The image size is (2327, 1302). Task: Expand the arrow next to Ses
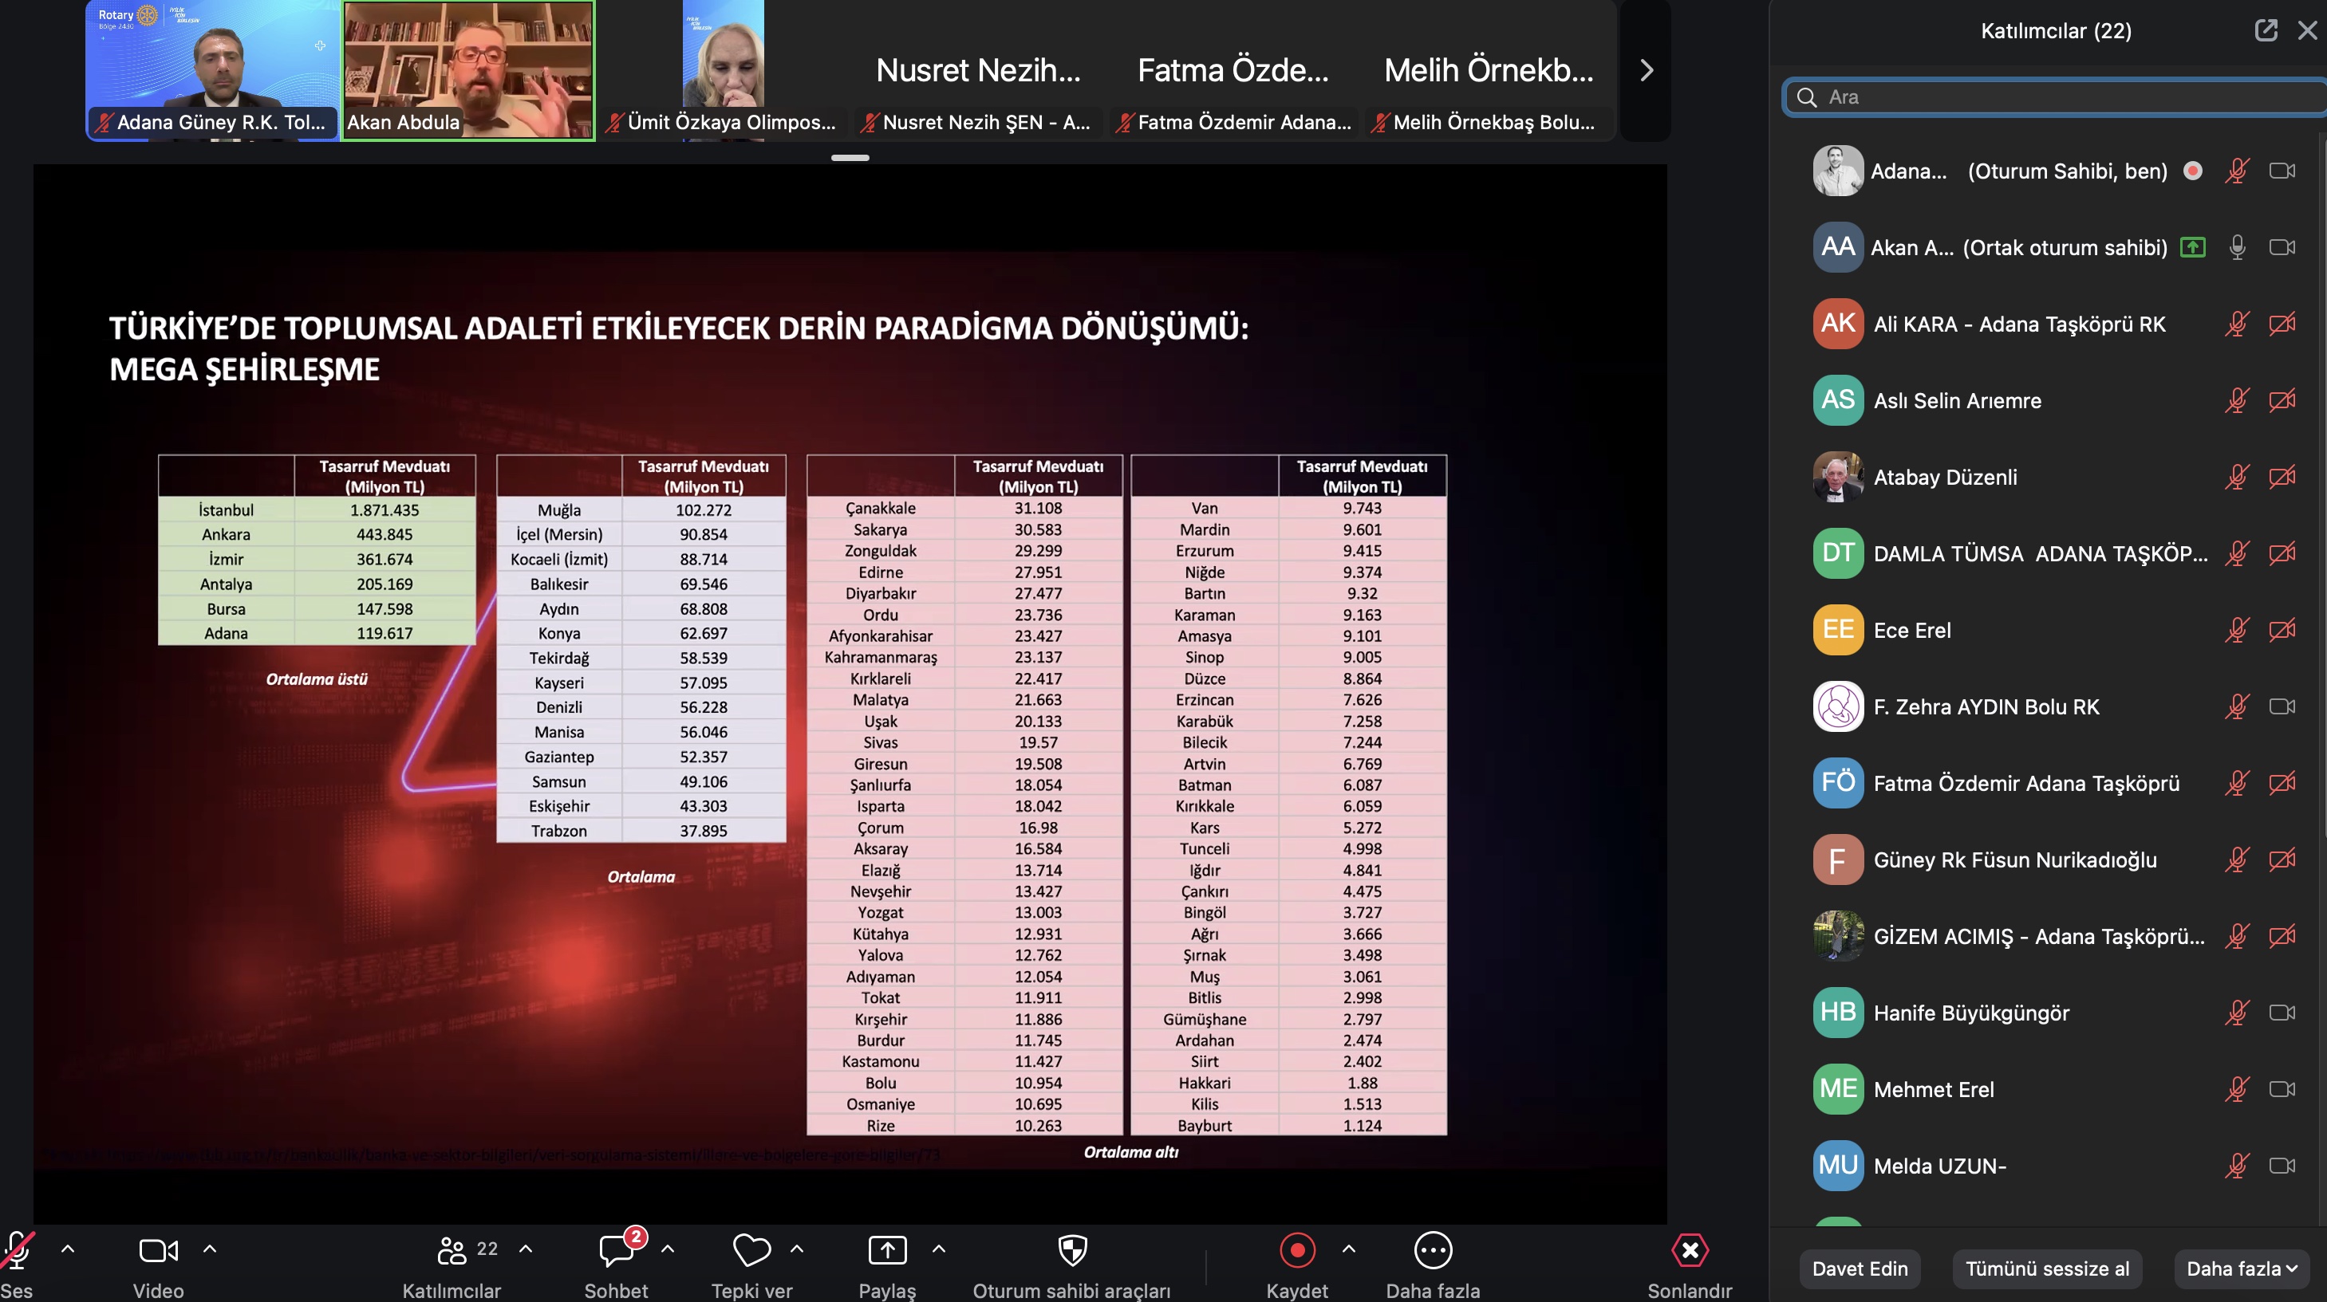68,1249
